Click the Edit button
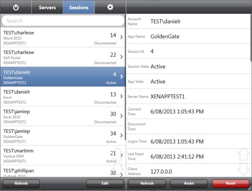Screen dimensions: 252x191 [x=105, y=183]
